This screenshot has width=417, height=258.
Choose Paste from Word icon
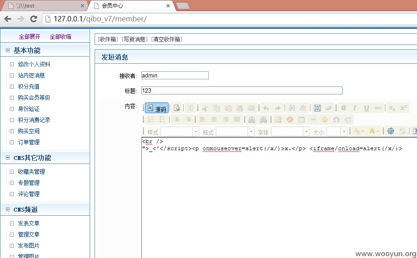252,108
